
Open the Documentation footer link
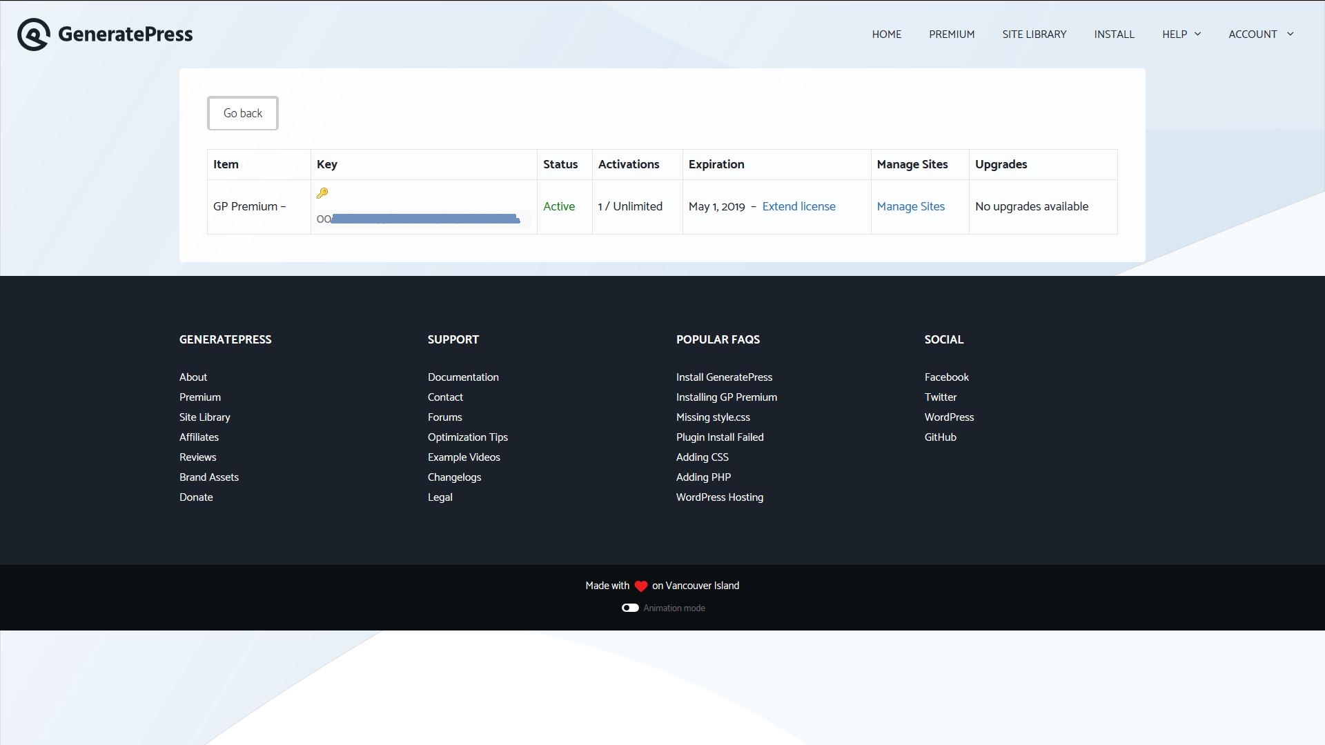click(x=462, y=377)
